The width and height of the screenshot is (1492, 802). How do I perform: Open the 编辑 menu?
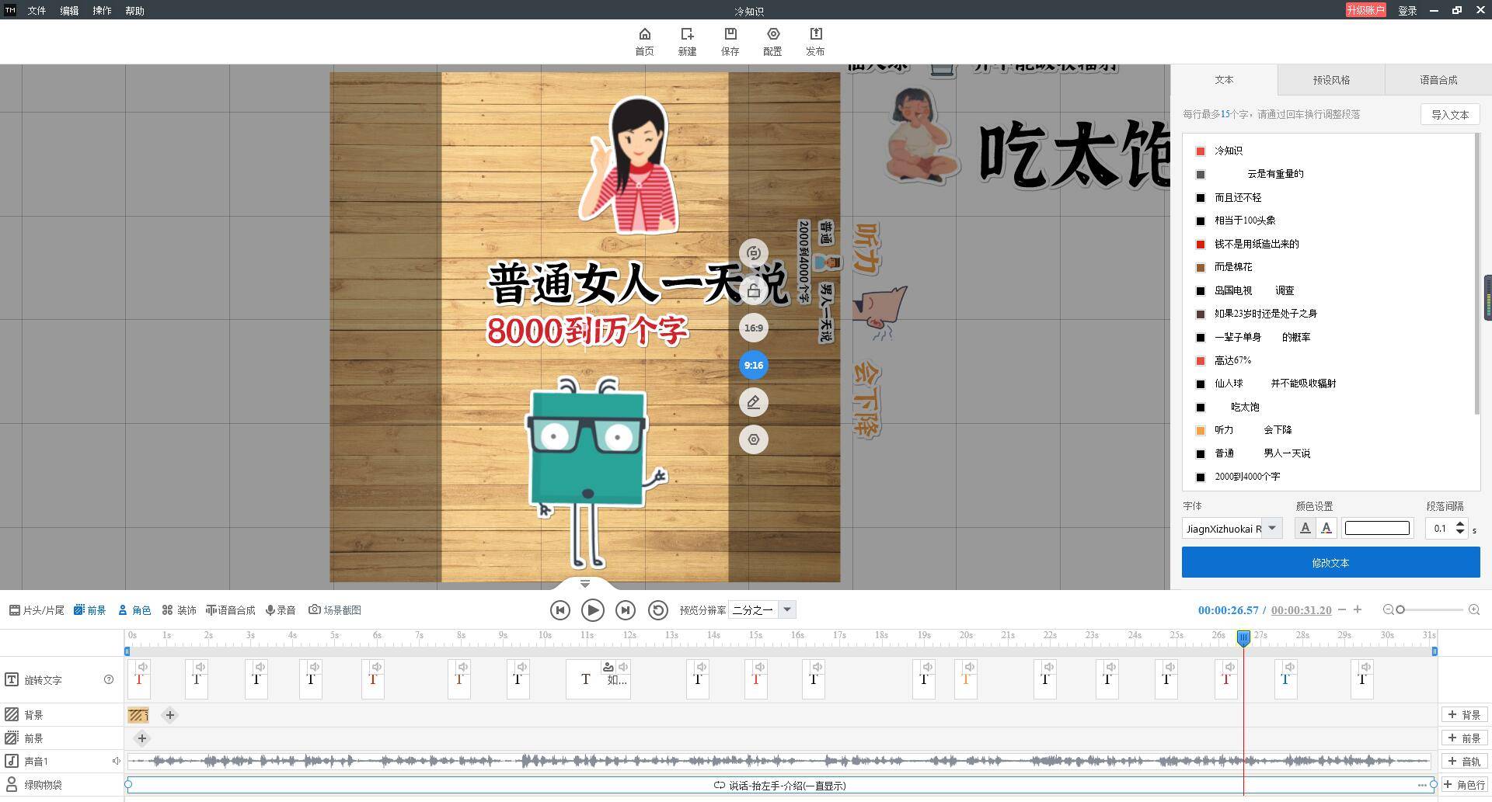point(69,11)
